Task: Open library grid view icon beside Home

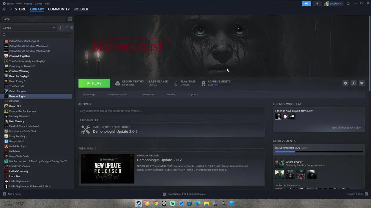Action: 70,19
